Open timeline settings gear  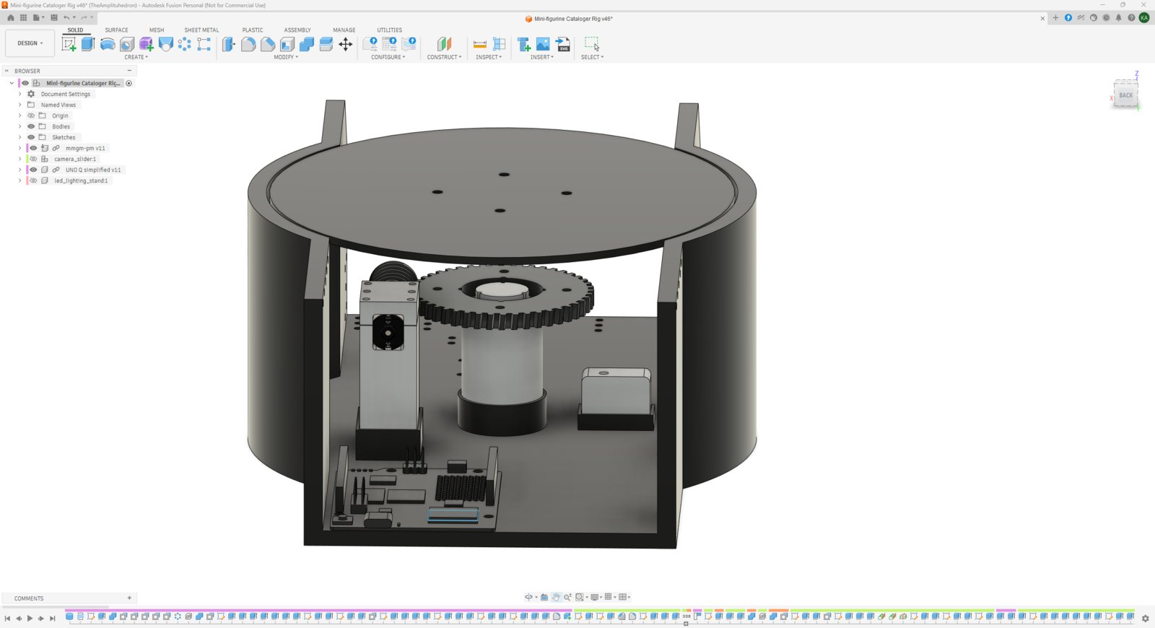coord(1145,618)
